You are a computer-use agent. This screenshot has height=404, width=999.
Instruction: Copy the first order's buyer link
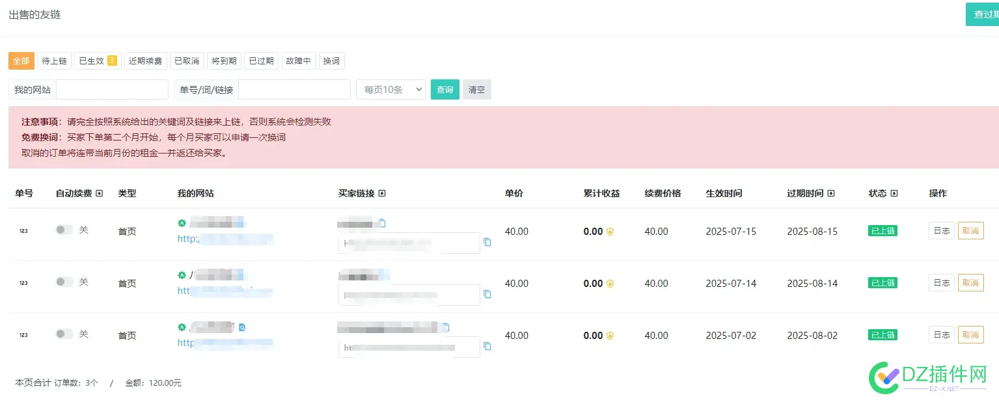click(x=381, y=222)
